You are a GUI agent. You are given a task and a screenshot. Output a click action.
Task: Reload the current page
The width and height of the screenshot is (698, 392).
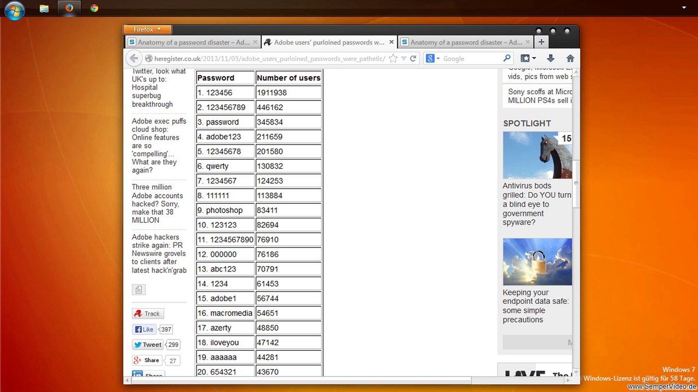[413, 58]
